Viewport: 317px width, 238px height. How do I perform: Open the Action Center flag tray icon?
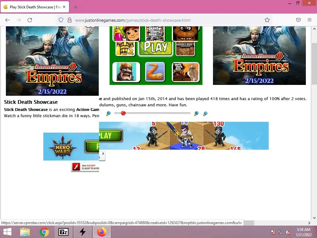tap(273, 232)
